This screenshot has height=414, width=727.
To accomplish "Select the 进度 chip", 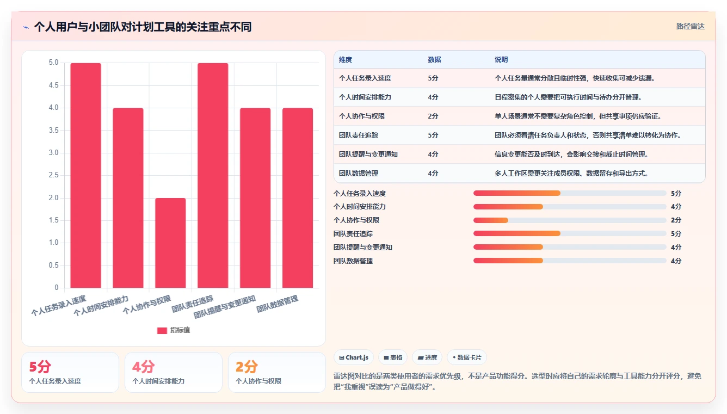I will click(x=427, y=357).
